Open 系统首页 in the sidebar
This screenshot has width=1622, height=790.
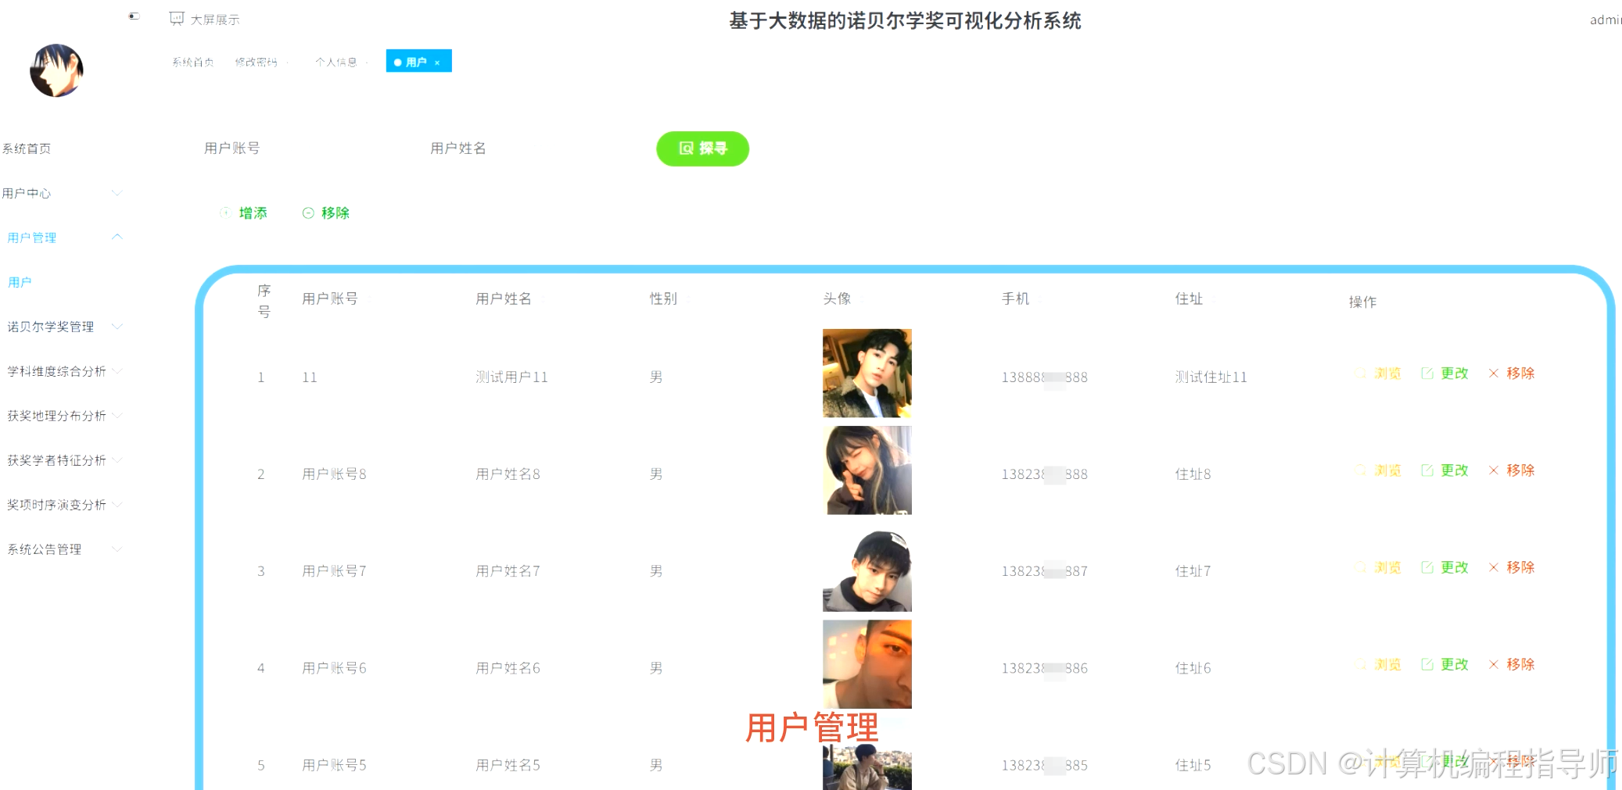pos(27,148)
